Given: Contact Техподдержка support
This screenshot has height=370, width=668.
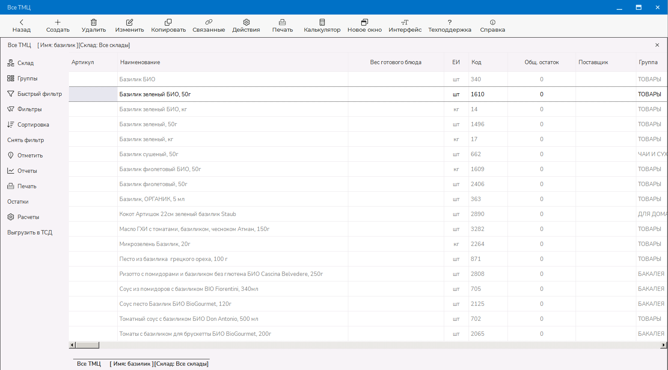Looking at the screenshot, I should (450, 26).
